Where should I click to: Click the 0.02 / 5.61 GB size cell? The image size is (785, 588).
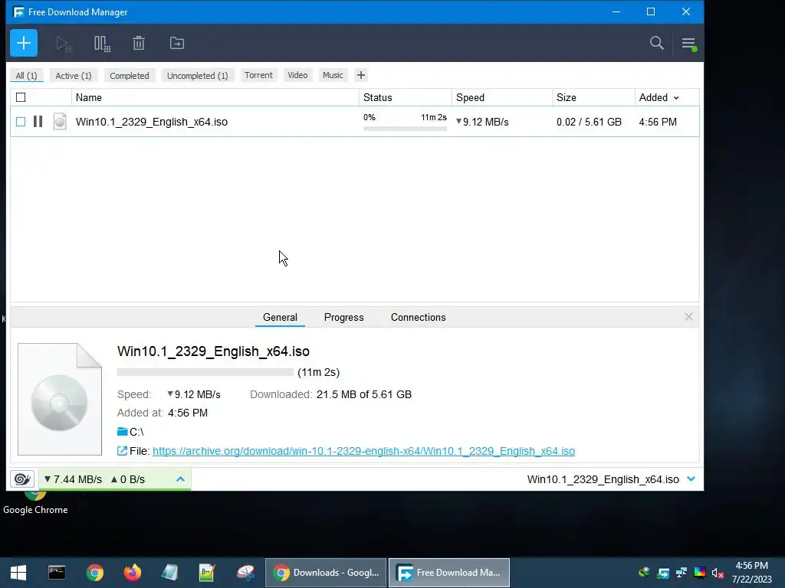click(x=589, y=122)
